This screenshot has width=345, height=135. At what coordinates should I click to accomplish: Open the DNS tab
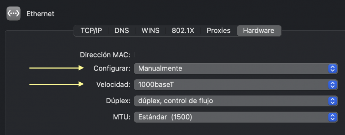122,31
